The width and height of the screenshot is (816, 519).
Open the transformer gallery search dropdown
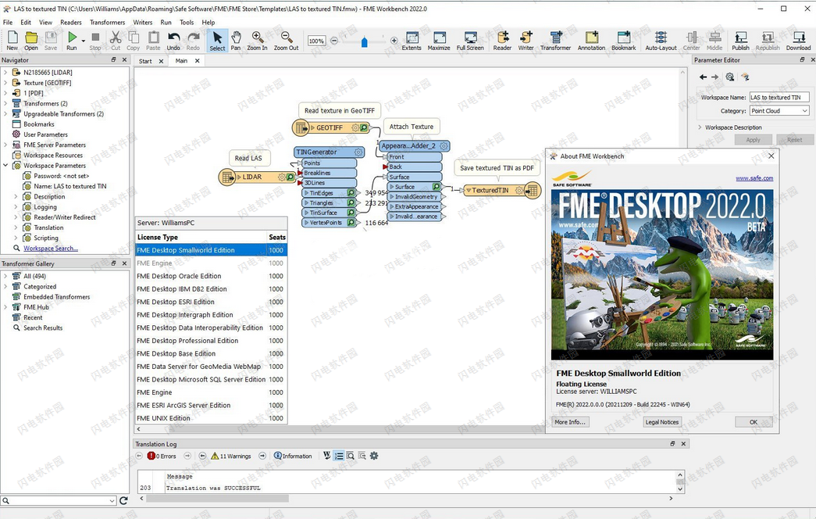click(112, 501)
